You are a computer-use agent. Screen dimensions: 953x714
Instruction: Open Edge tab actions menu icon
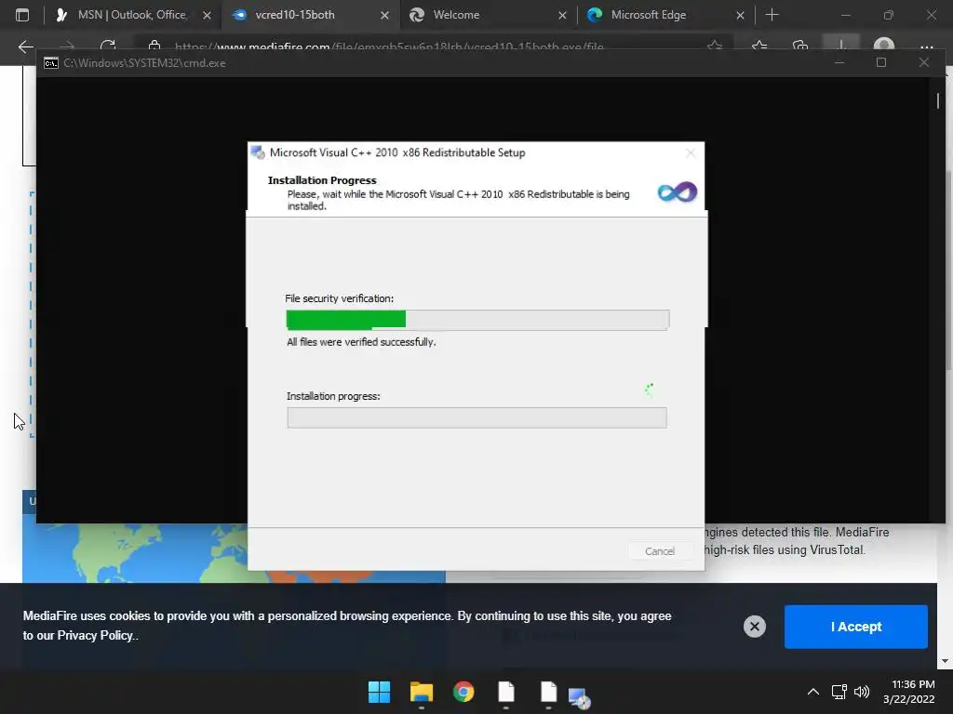tap(22, 15)
